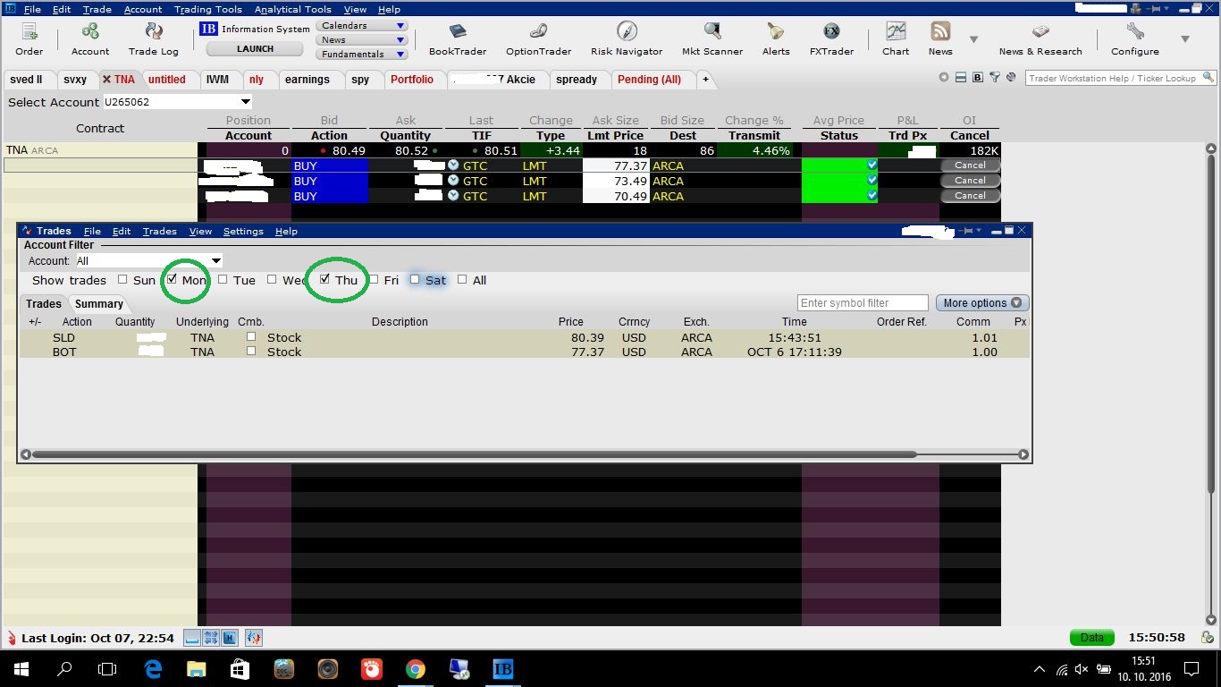
Task: Click the bold B icon near ticker lookup
Action: (x=977, y=78)
